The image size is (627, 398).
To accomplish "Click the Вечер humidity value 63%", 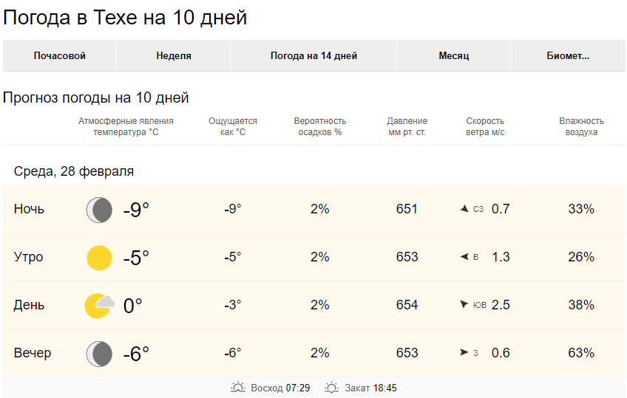I will (581, 353).
